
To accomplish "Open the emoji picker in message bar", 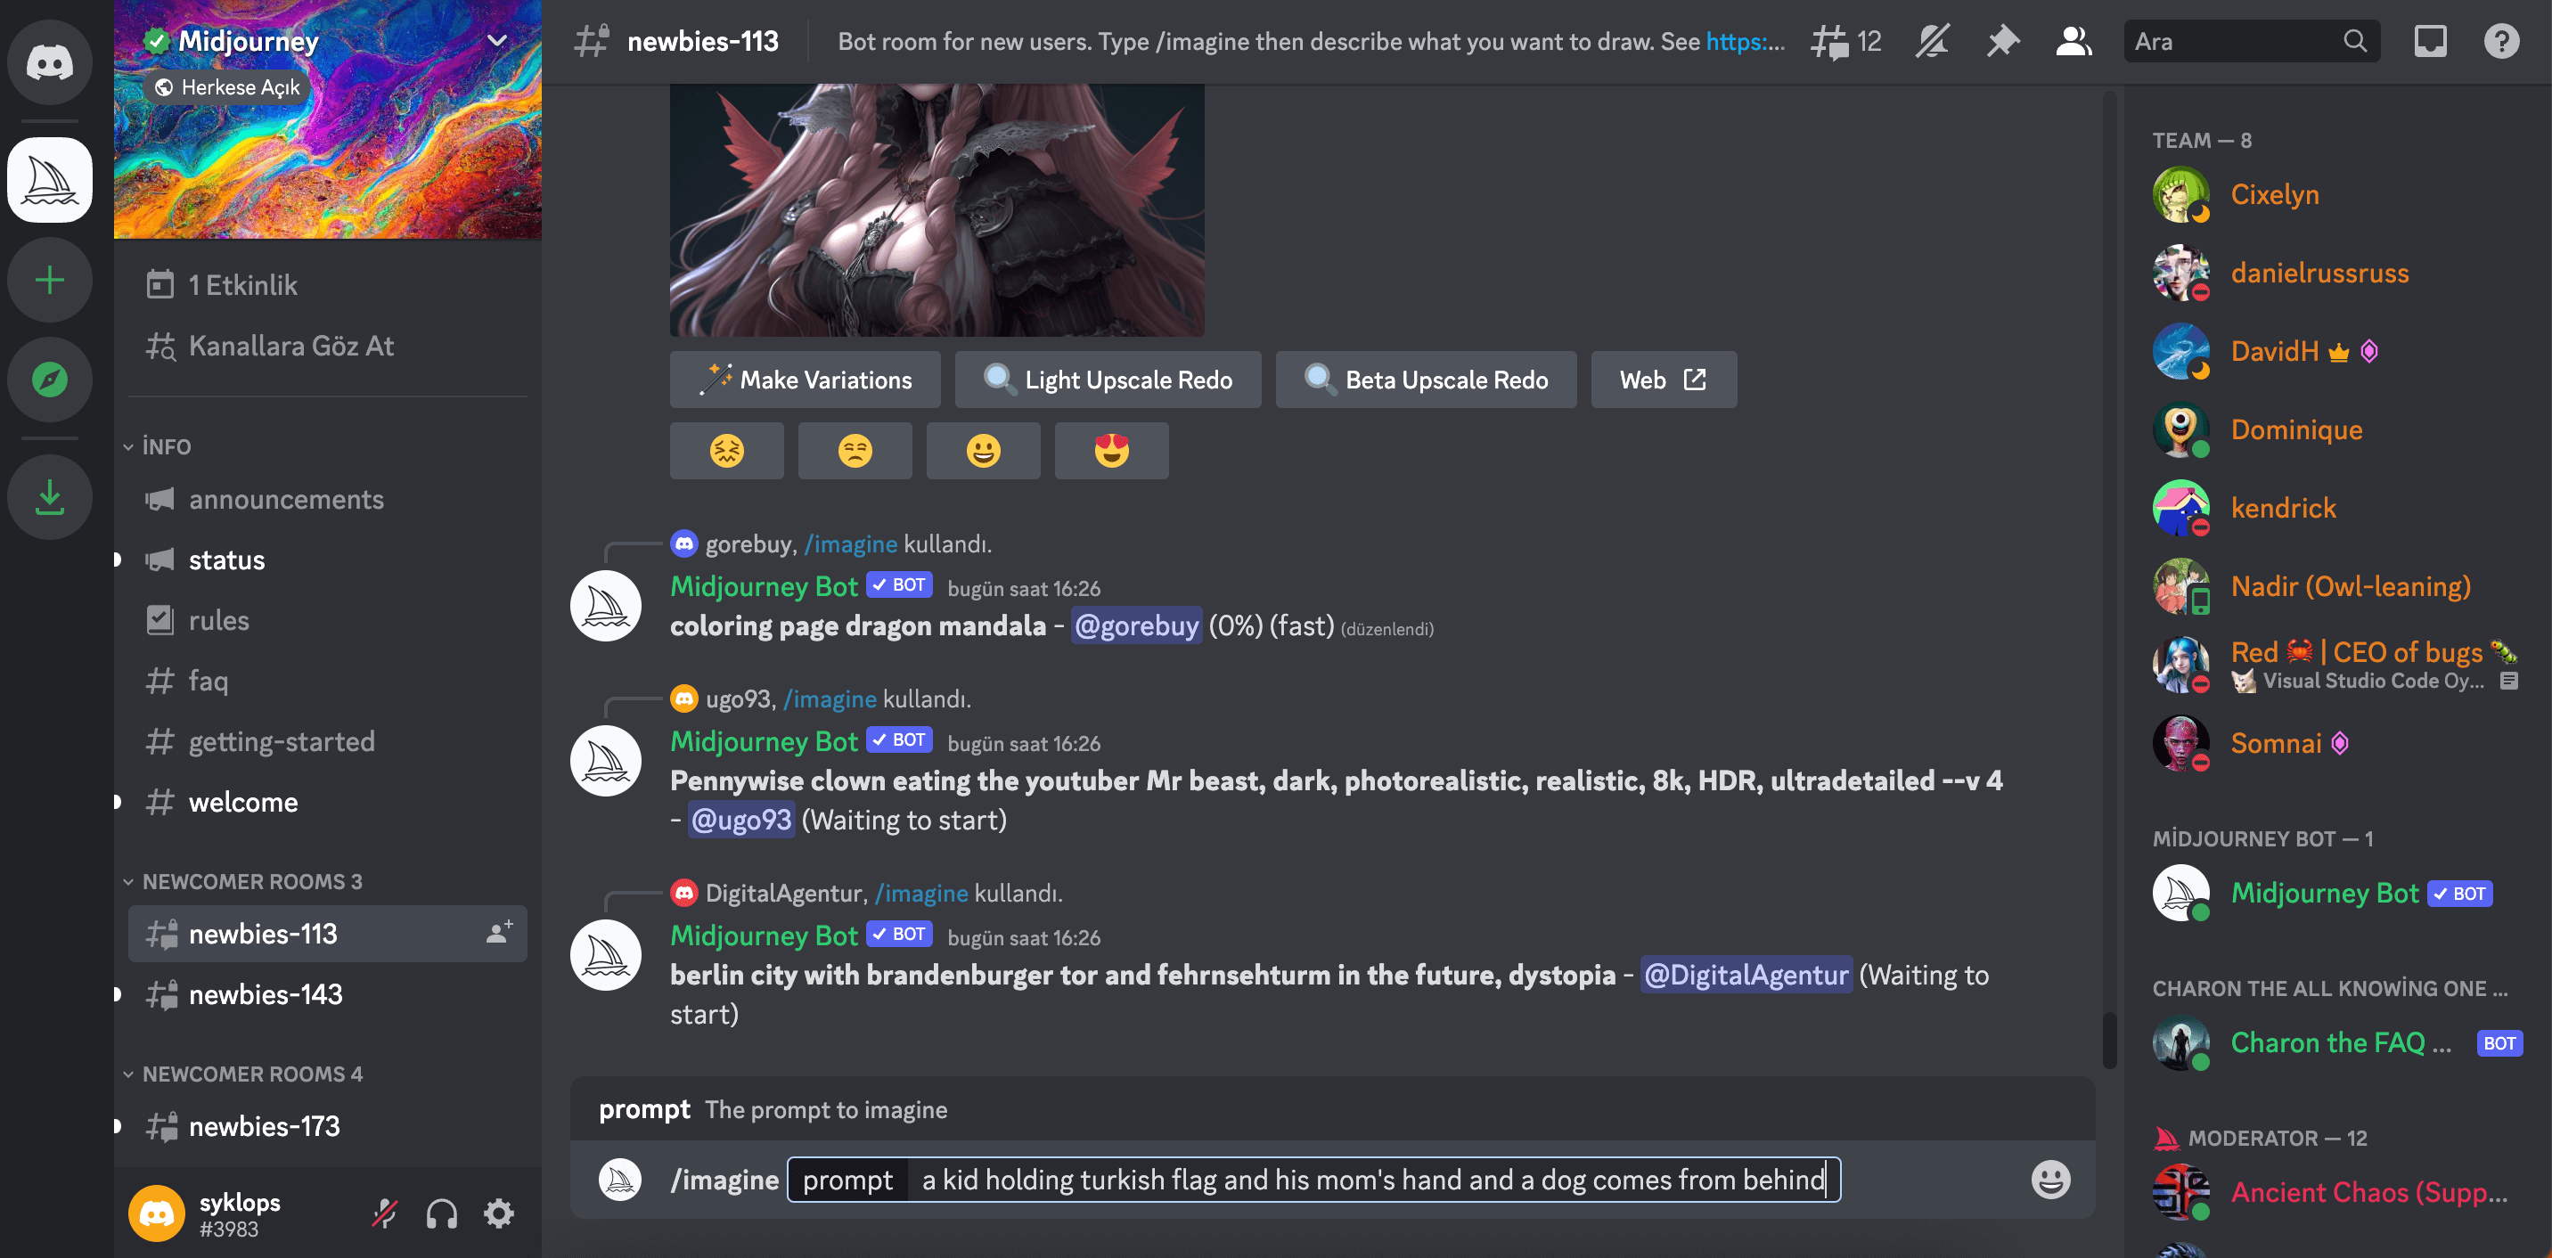I will [x=2049, y=1180].
